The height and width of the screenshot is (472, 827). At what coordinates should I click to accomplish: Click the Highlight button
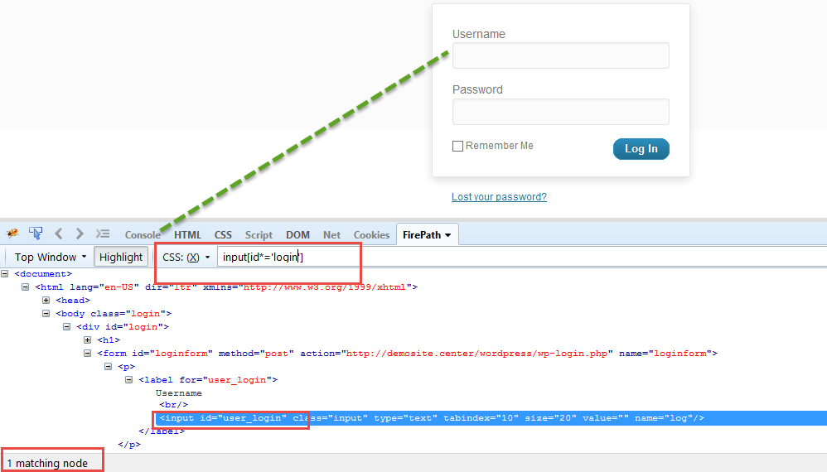pyautogui.click(x=121, y=258)
